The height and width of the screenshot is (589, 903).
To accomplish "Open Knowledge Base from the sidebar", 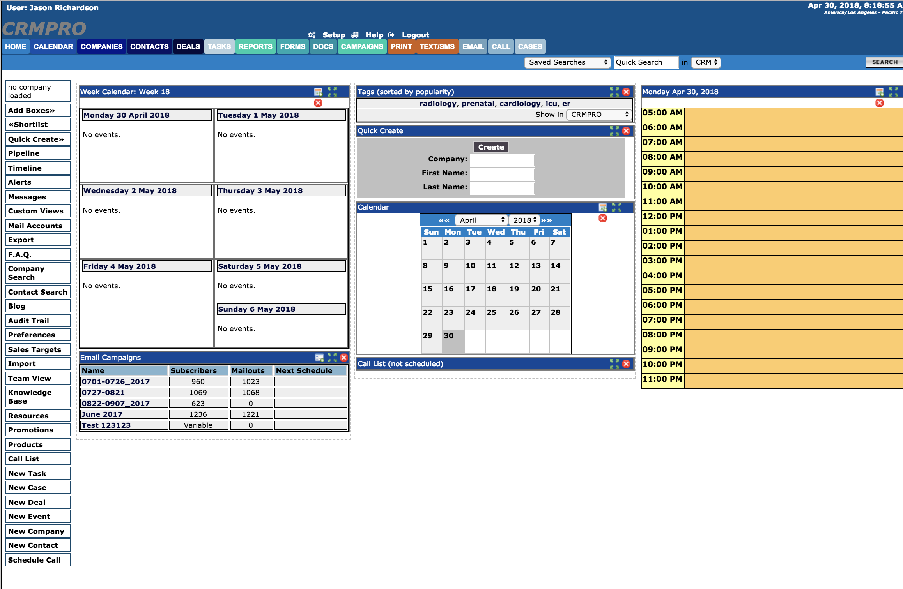I will (x=38, y=397).
